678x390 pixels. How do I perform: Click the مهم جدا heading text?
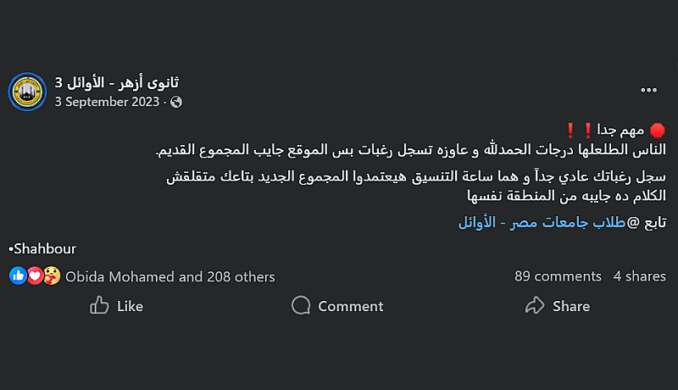point(620,130)
